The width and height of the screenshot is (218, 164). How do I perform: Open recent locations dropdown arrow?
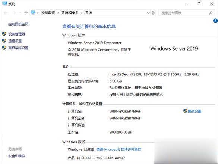[20, 13]
